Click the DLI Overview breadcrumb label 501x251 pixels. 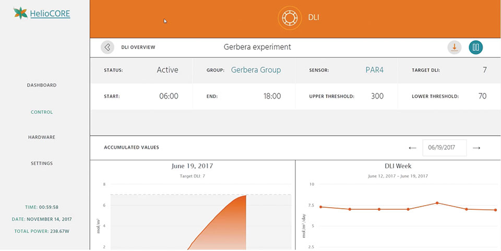(138, 47)
